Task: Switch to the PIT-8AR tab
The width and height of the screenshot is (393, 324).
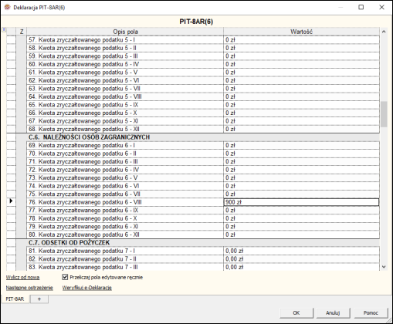Action: coord(15,299)
